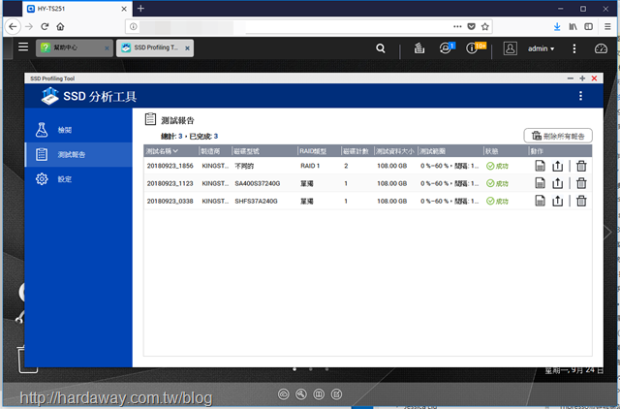Delete report 20180923_1856
This screenshot has height=409, width=620.
(581, 166)
